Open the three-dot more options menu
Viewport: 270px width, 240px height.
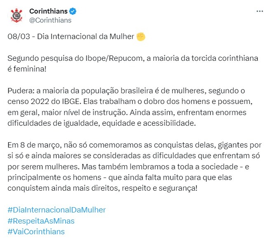coord(259,12)
